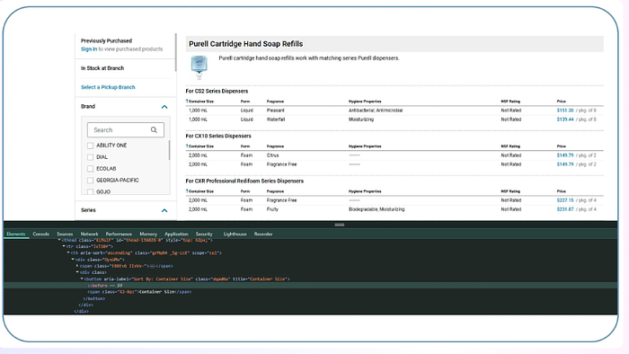Click the filter sidebar scrollbar

tap(176, 52)
